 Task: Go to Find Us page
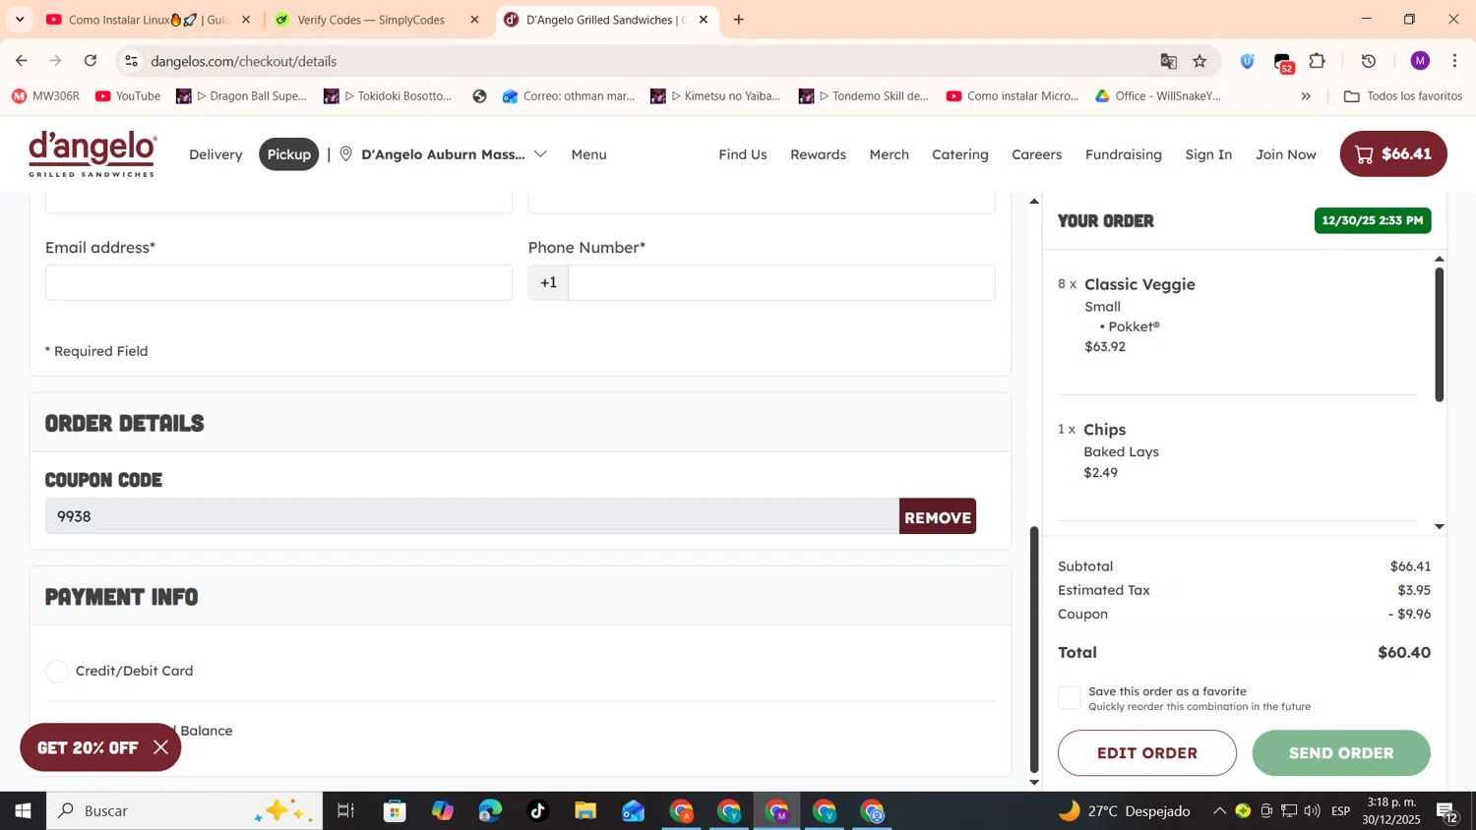(743, 154)
